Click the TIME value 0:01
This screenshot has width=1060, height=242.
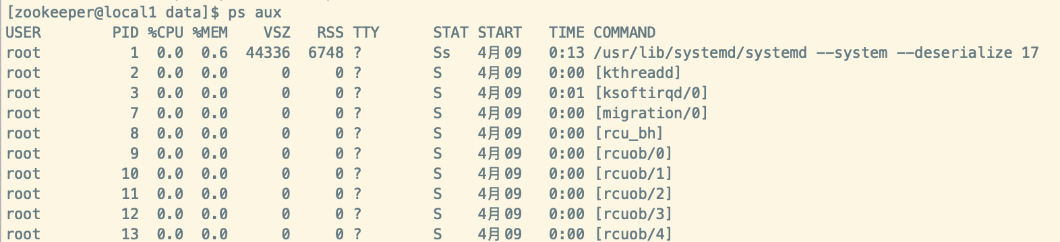(566, 93)
